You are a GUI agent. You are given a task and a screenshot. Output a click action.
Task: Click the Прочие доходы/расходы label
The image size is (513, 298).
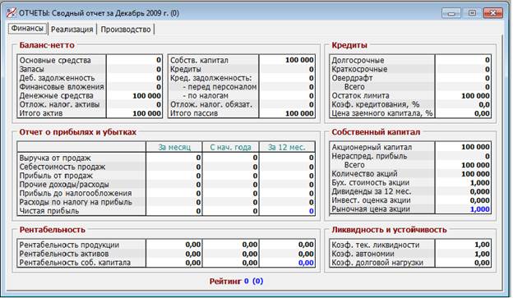pyautogui.click(x=64, y=184)
